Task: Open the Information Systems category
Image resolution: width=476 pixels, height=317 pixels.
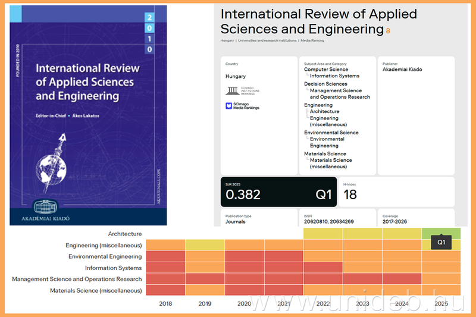Action: pos(334,76)
